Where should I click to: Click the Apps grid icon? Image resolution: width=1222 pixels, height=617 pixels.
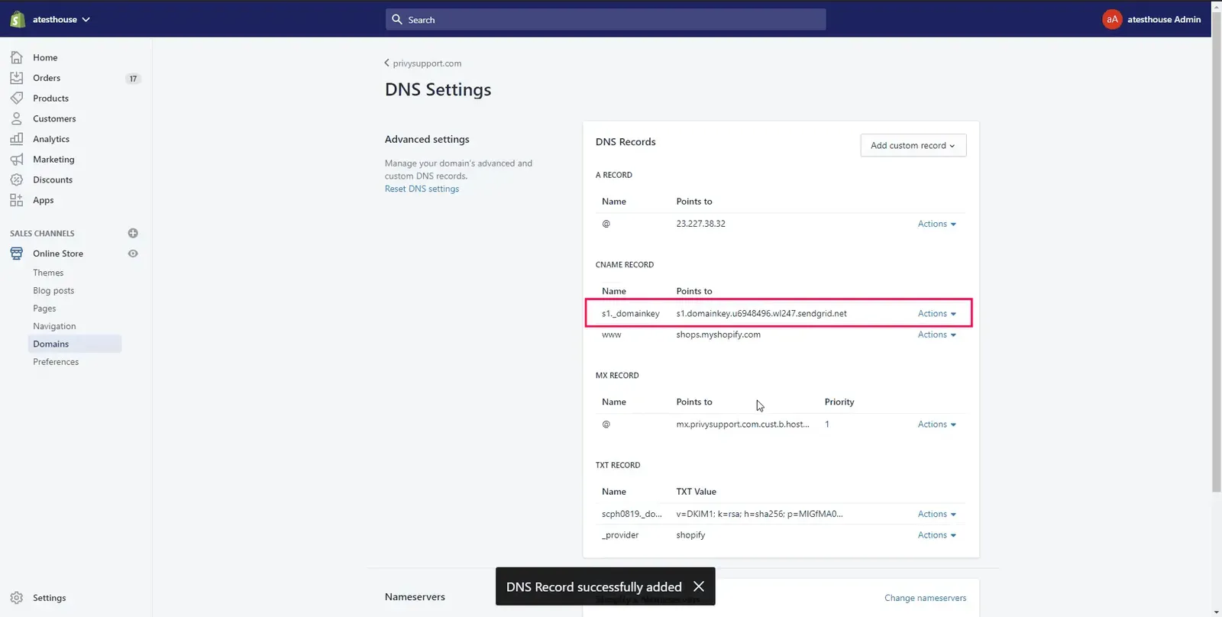(x=17, y=200)
